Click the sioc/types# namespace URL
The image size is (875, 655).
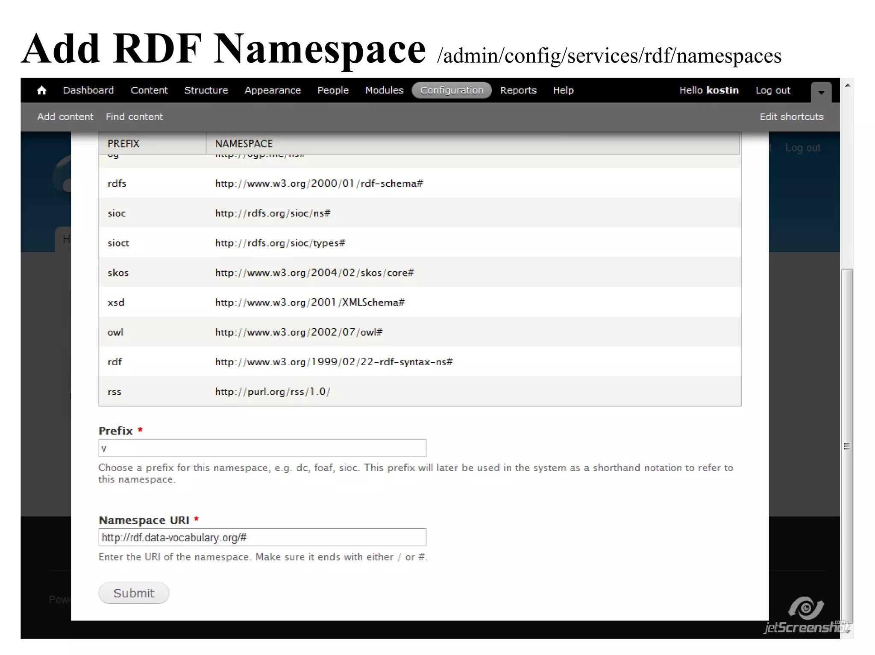tap(280, 243)
